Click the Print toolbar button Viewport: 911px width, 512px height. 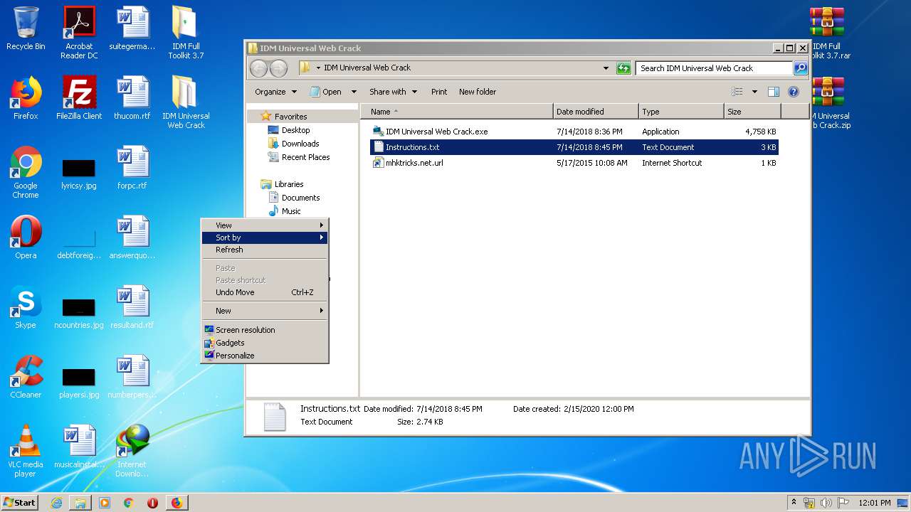point(439,92)
